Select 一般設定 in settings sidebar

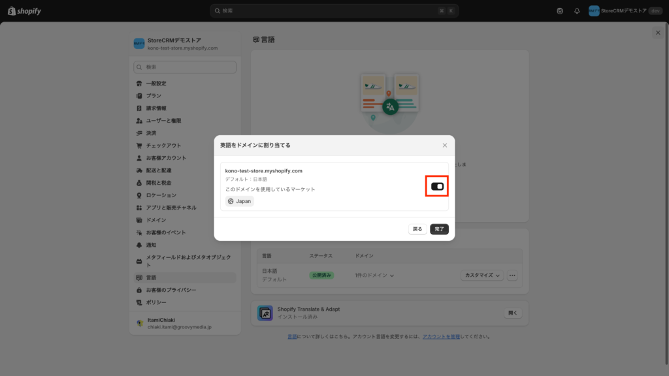(155, 84)
